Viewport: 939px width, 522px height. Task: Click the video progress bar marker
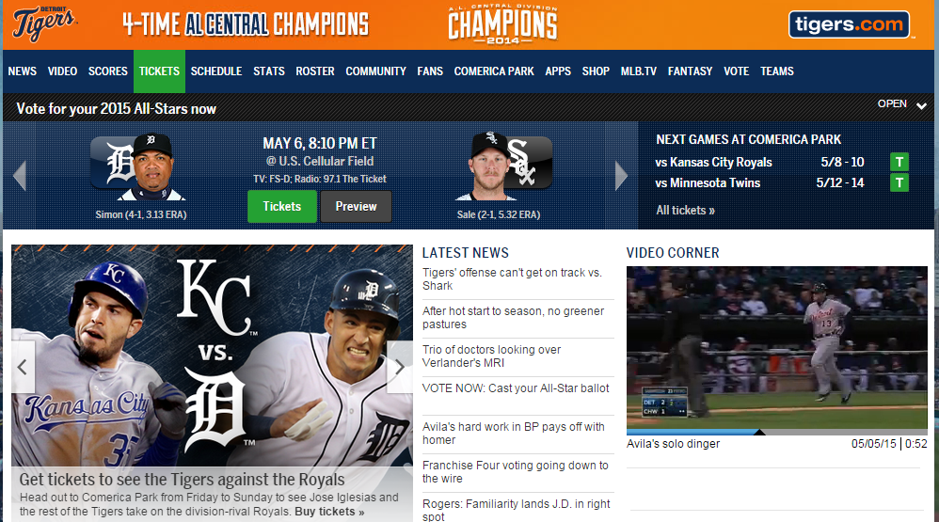point(759,432)
